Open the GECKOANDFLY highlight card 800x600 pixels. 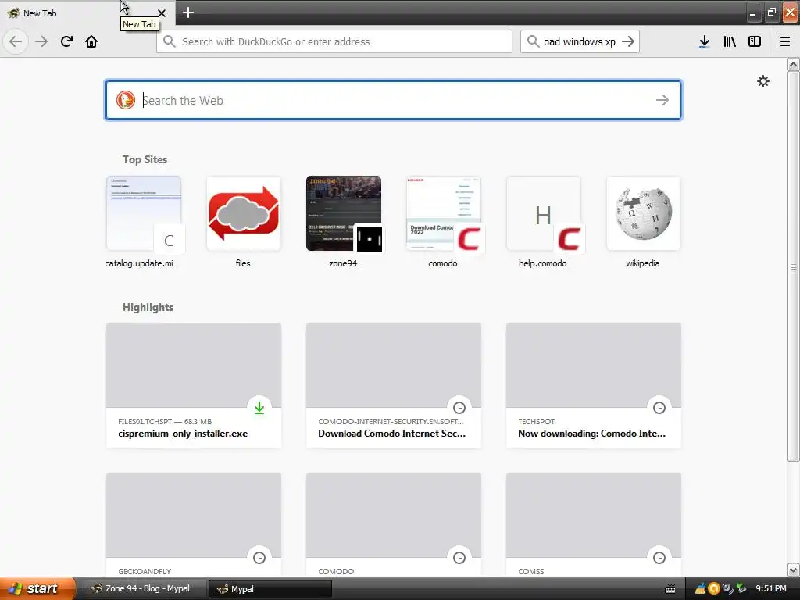194,524
